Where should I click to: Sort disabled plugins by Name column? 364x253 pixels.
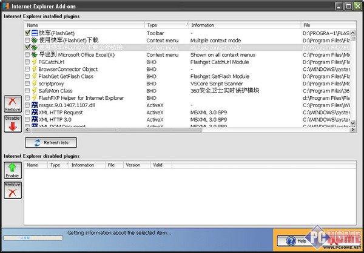(x=36, y=165)
